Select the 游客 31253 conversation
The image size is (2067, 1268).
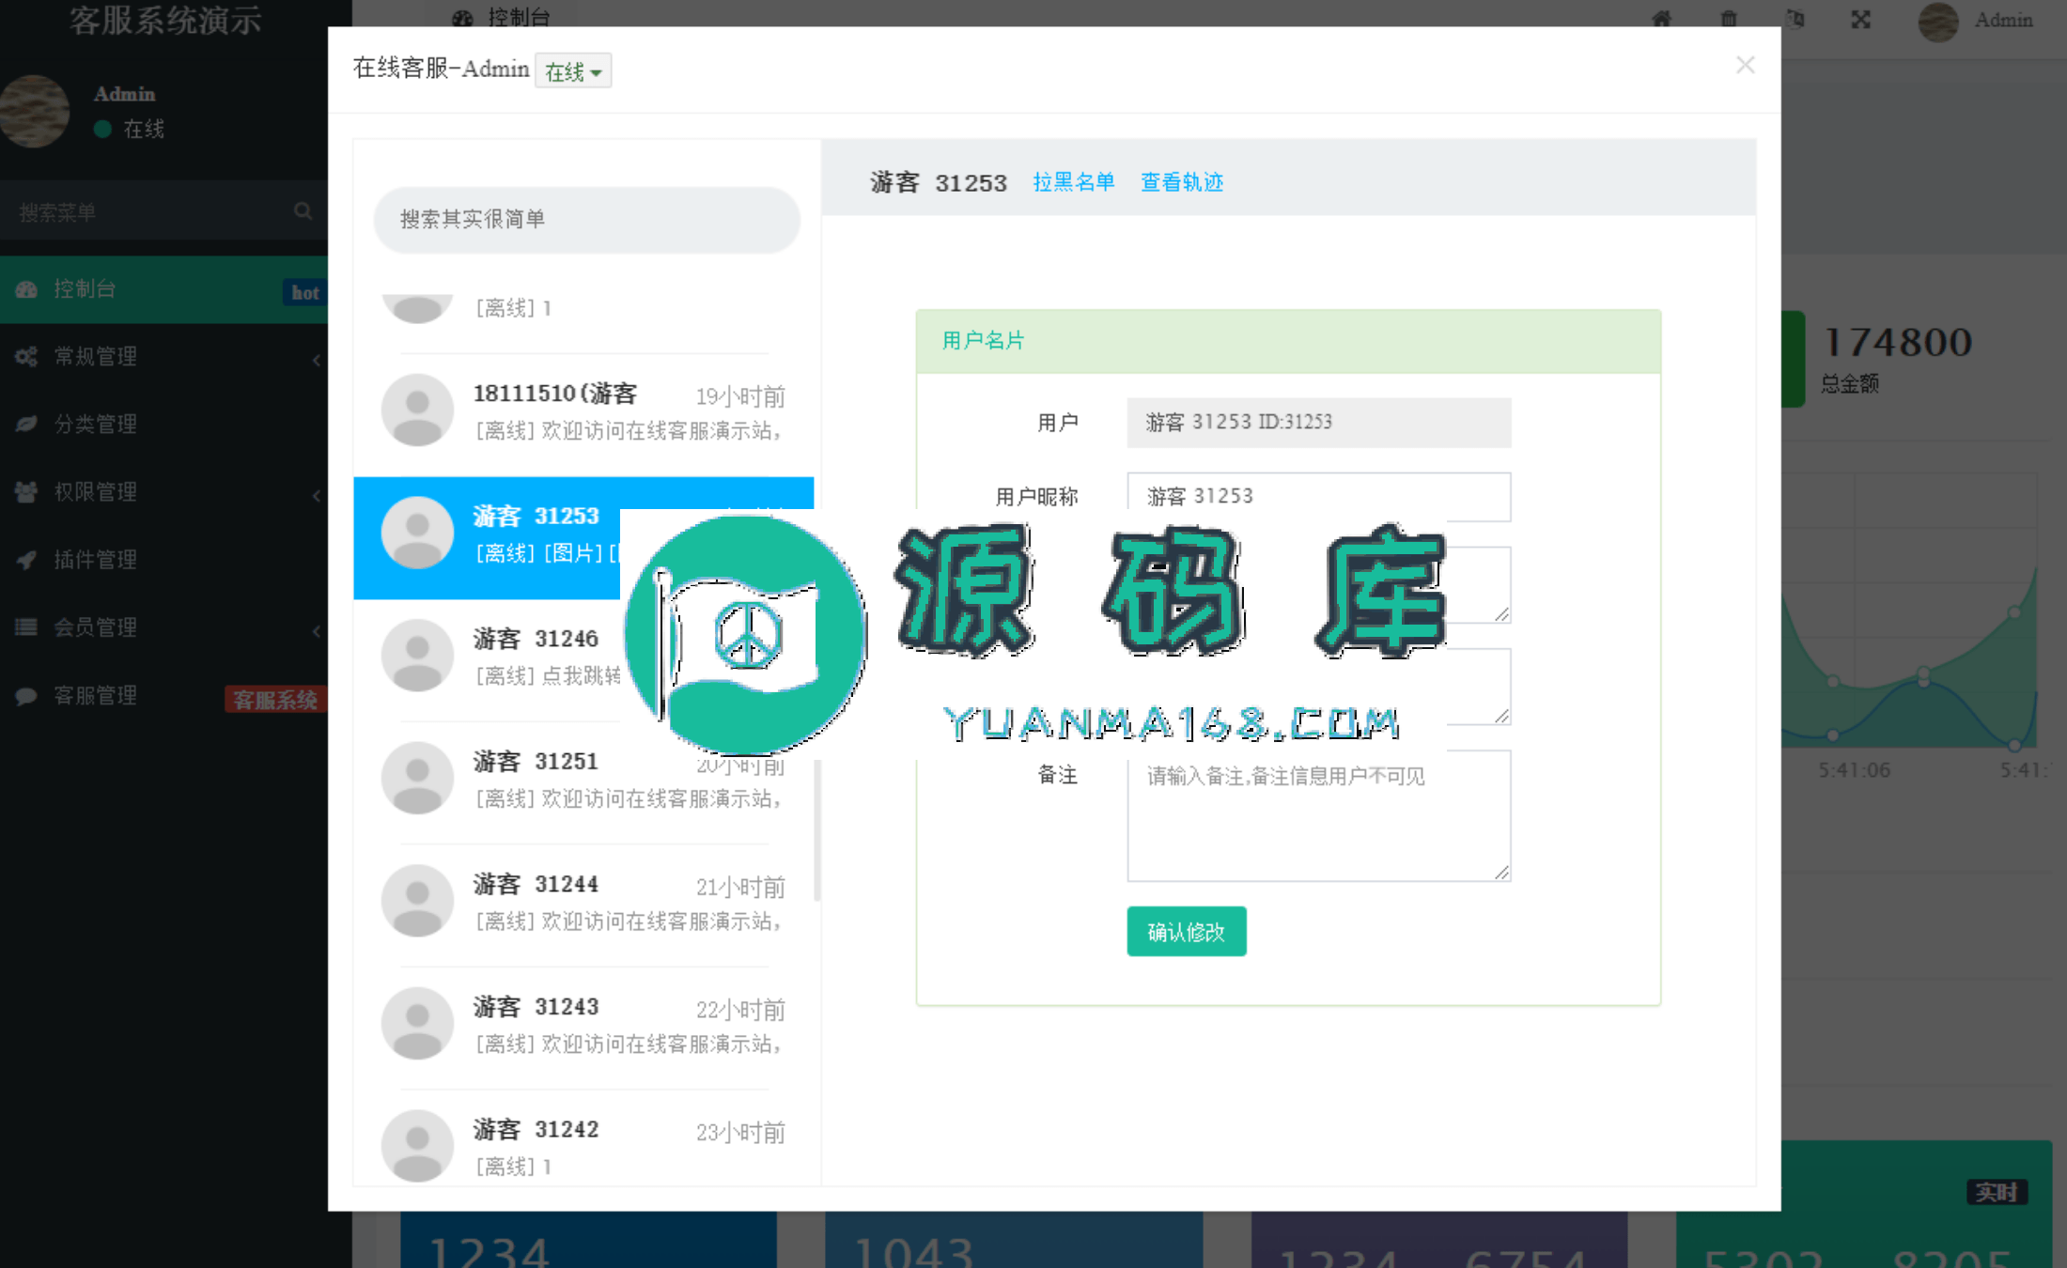click(583, 537)
